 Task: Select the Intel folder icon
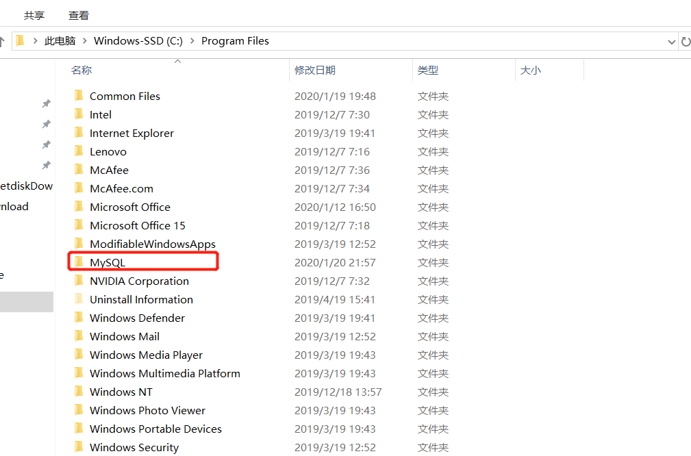(x=79, y=114)
